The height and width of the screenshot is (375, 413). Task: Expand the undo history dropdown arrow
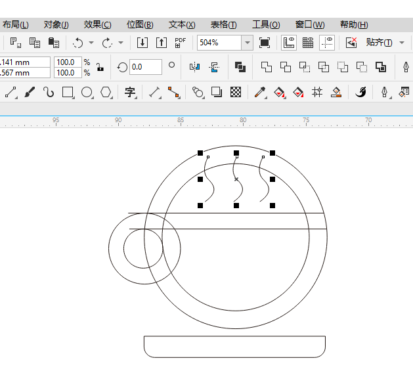(x=91, y=43)
